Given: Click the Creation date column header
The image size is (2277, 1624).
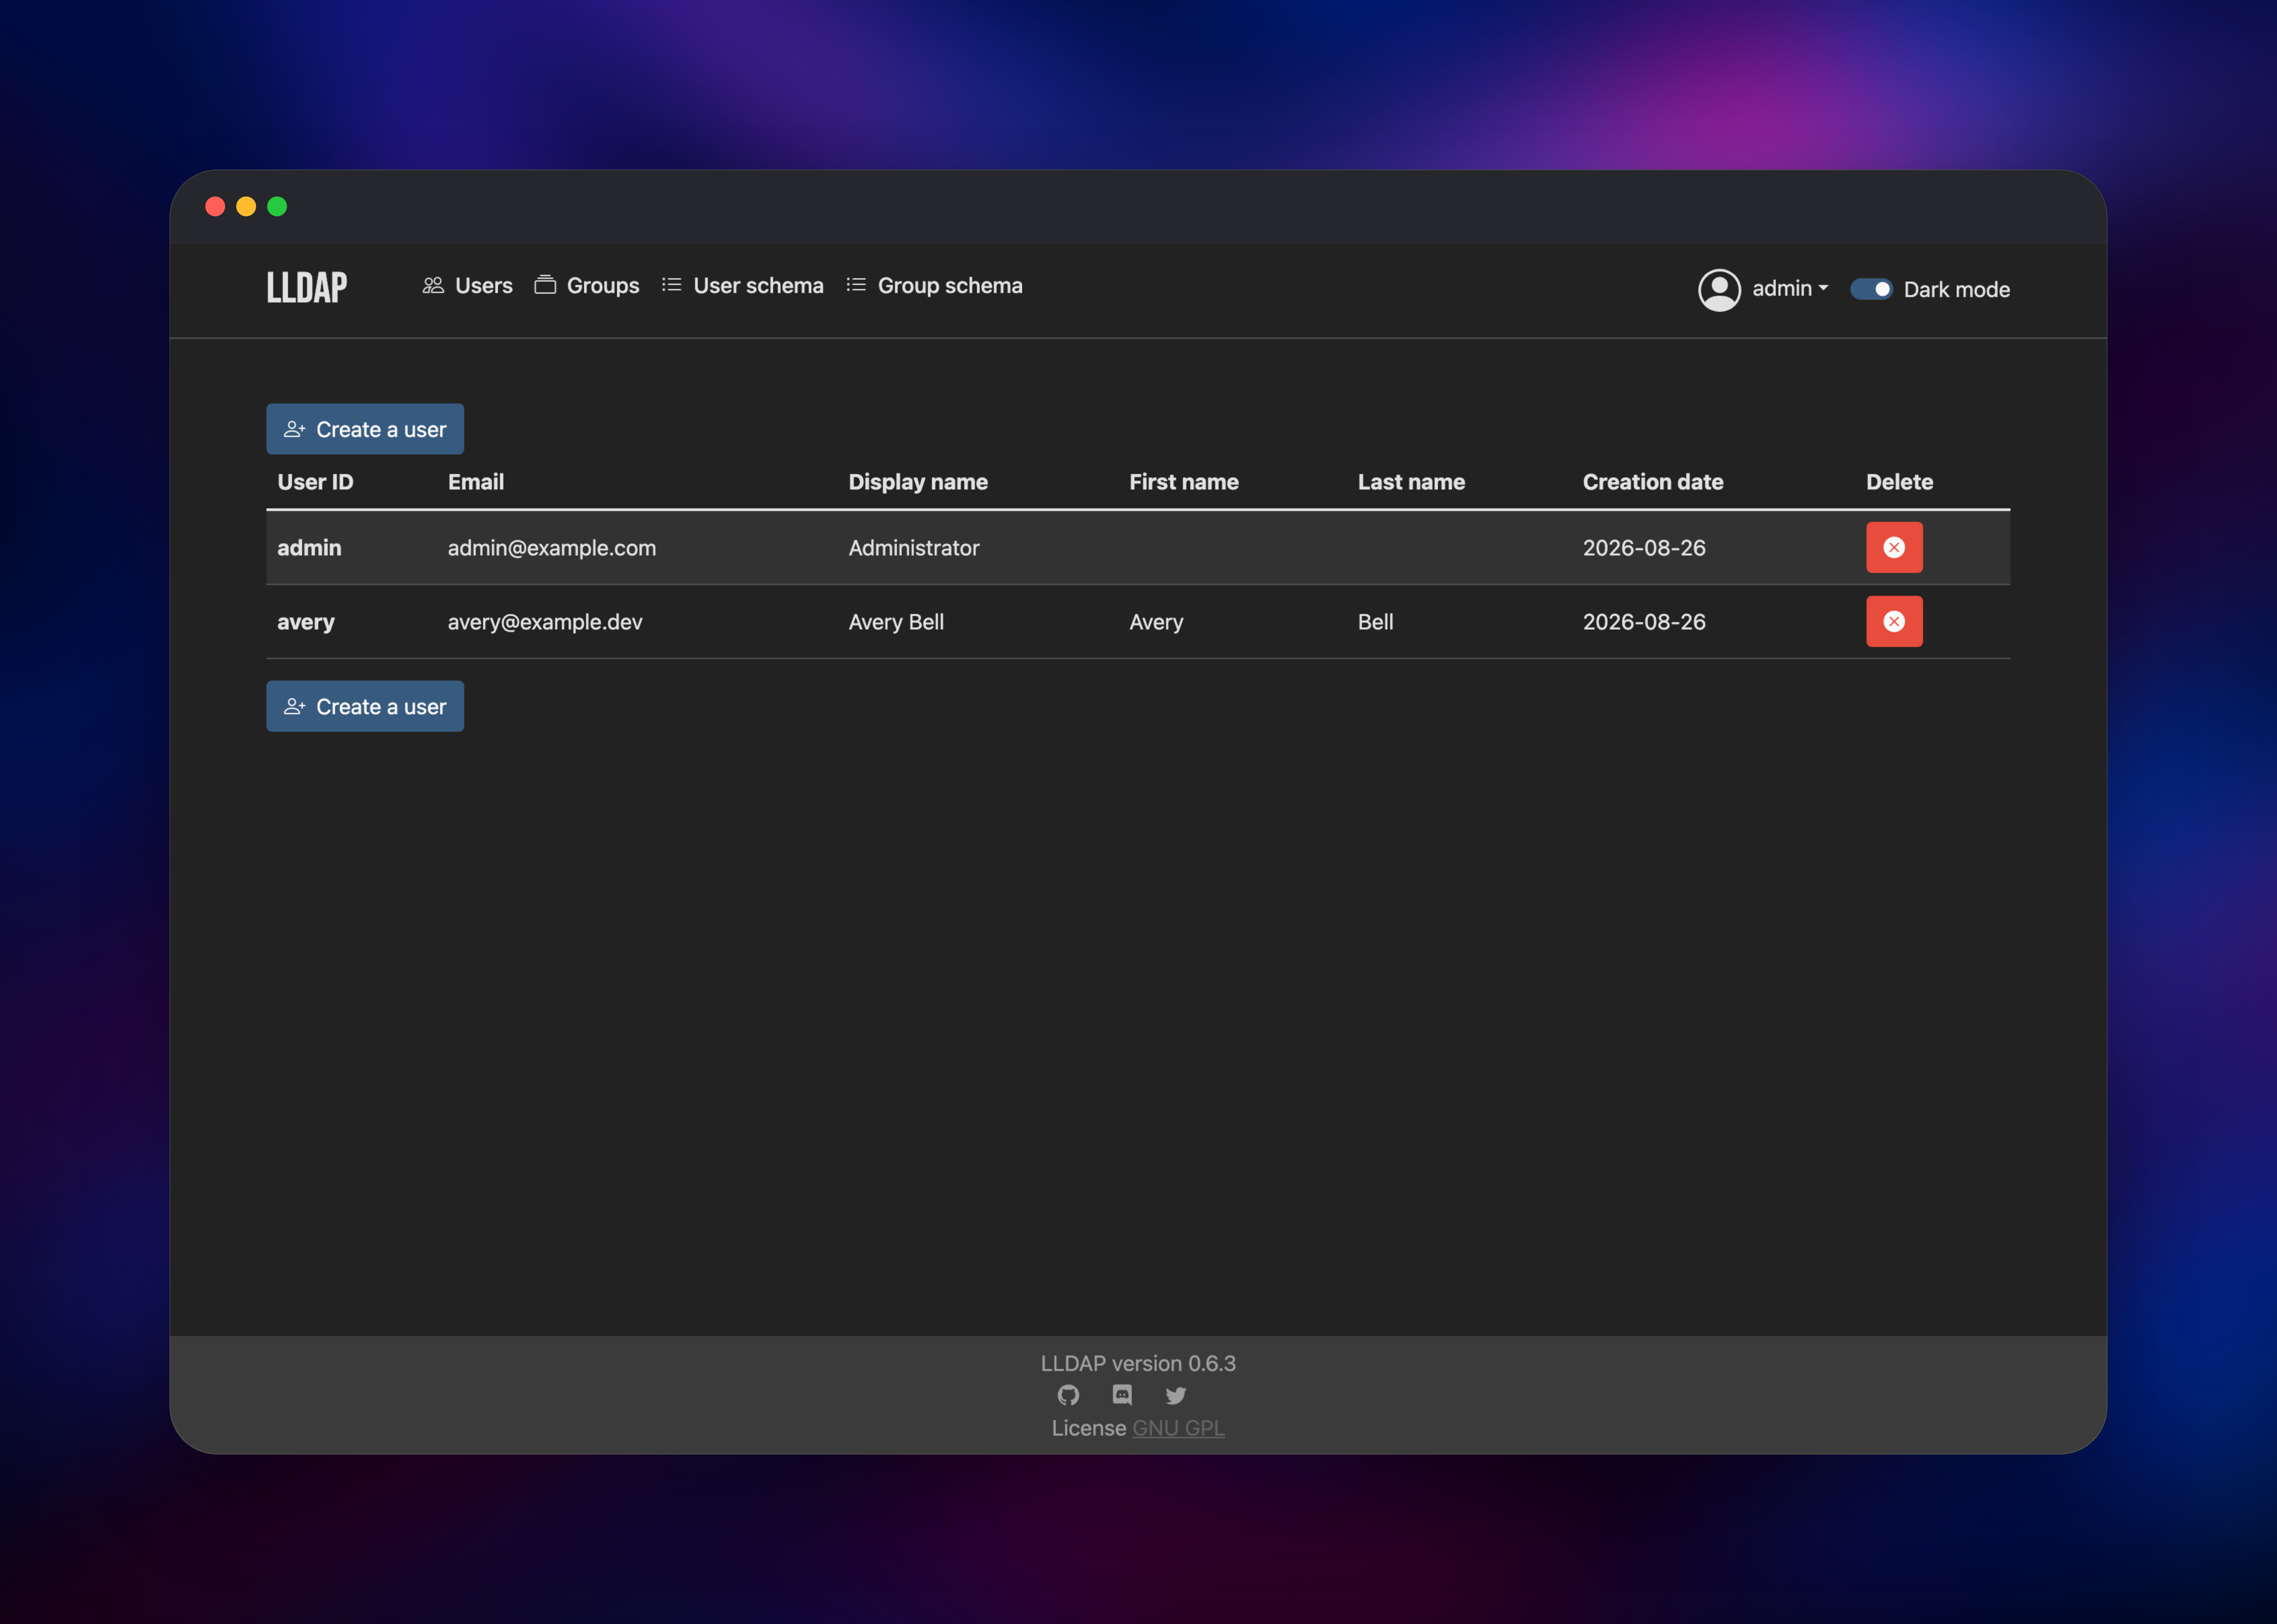Looking at the screenshot, I should (x=1653, y=482).
